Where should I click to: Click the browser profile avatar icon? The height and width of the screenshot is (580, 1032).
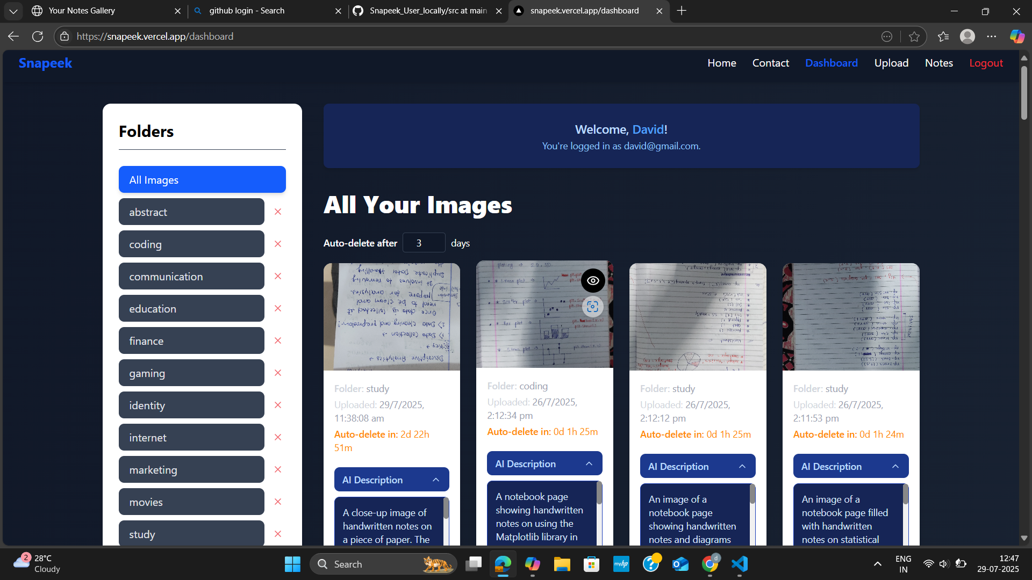point(967,36)
